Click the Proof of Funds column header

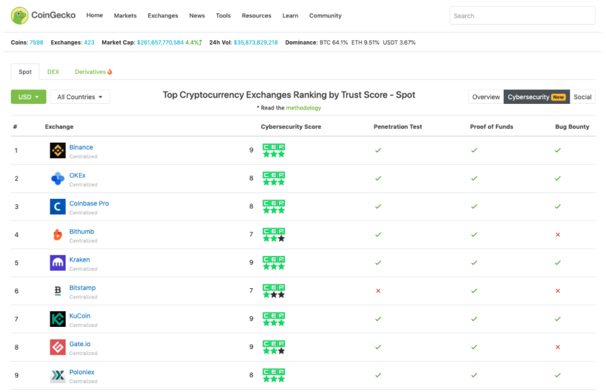click(491, 127)
